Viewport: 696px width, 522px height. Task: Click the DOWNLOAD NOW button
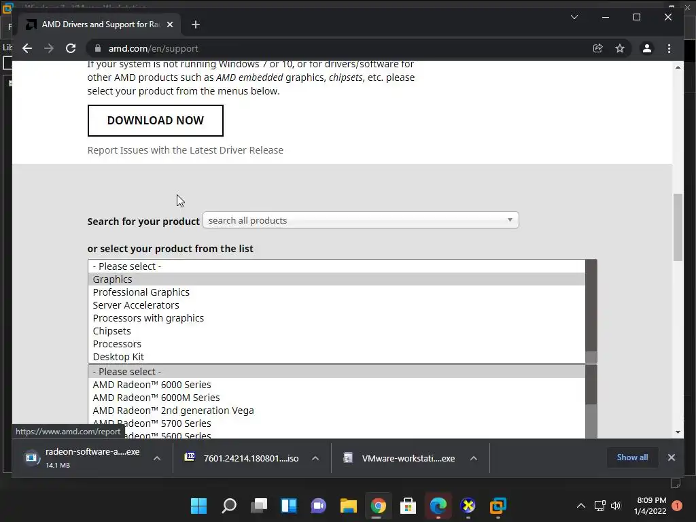[156, 120]
